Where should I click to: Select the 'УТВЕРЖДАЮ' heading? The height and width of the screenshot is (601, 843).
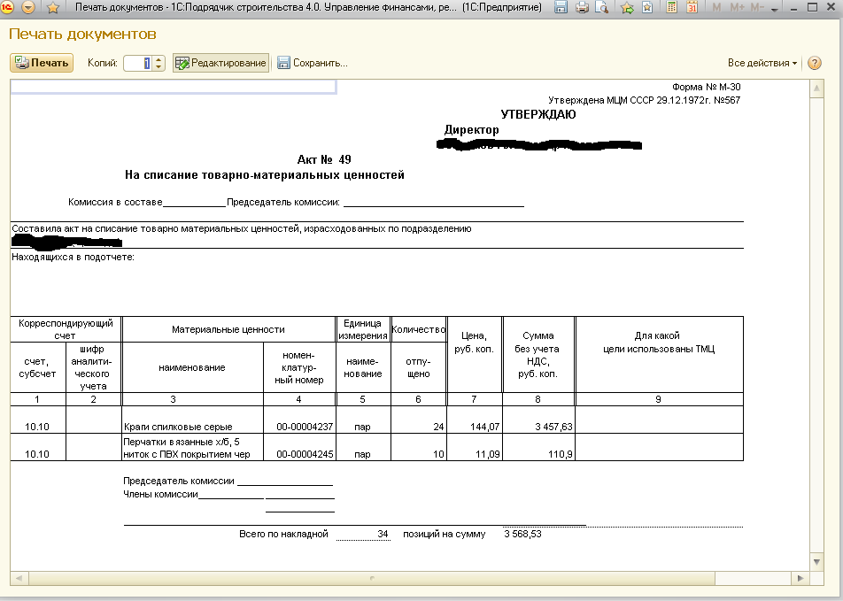(x=538, y=114)
